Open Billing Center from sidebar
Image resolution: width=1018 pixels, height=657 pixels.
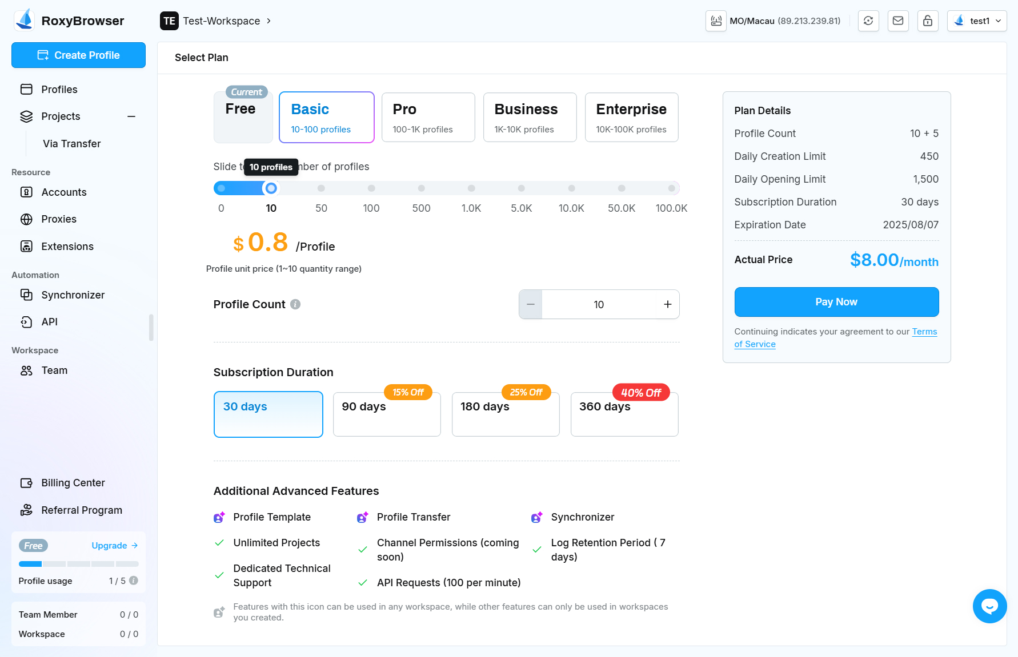click(73, 483)
